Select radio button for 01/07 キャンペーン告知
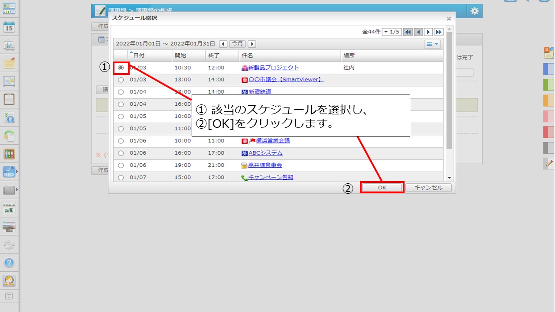555x312 pixels. (x=121, y=177)
